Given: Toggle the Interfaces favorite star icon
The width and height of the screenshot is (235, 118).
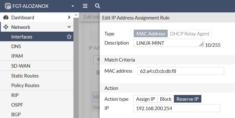Looking at the screenshot, I should (x=69, y=37).
